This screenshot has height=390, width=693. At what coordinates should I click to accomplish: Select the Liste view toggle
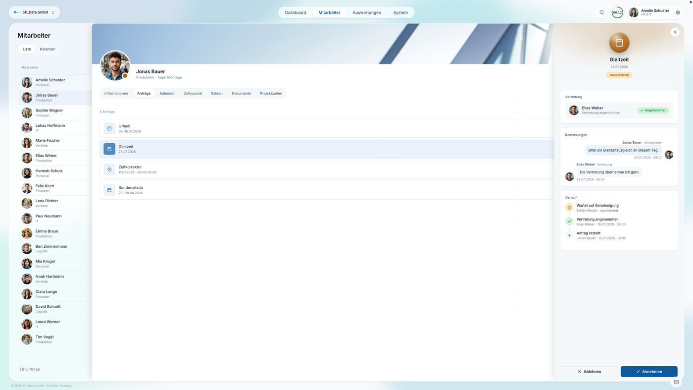point(27,49)
